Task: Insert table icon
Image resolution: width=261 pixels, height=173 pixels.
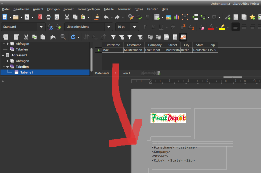Action: [x=157, y=17]
